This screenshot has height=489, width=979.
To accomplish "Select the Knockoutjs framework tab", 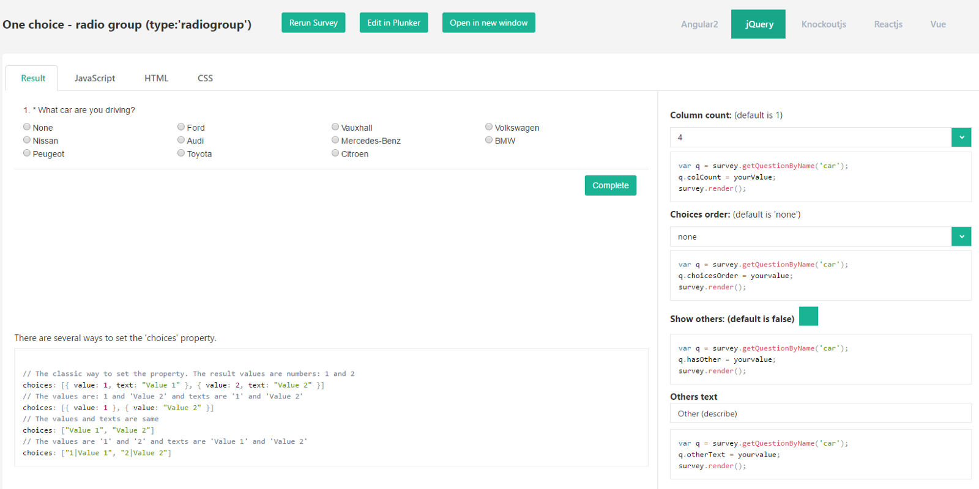I will pyautogui.click(x=824, y=24).
